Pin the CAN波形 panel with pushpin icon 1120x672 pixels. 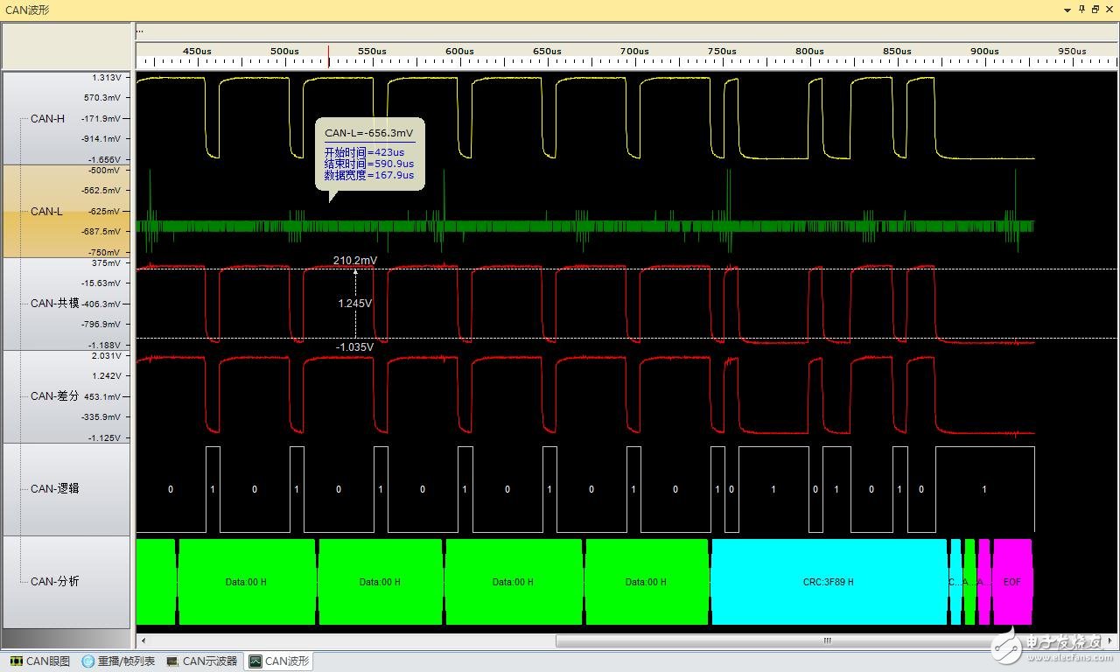[x=1081, y=9]
